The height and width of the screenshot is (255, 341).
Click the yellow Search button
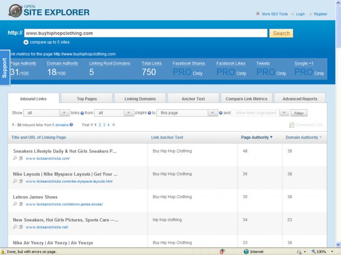(281, 33)
